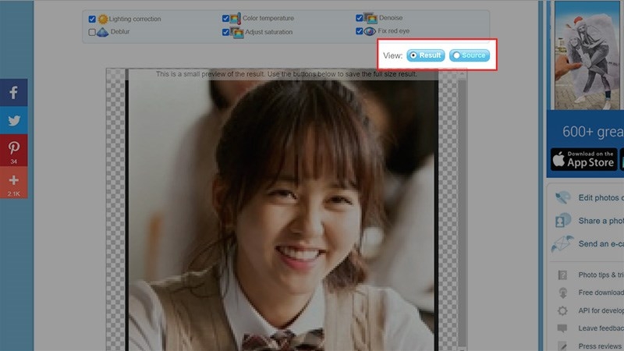This screenshot has width=624, height=351.
Task: Turn off the Color temperature checkbox
Action: (x=225, y=18)
